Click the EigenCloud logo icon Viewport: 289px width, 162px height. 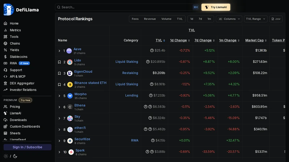click(x=70, y=73)
